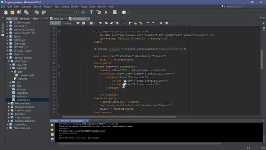This screenshot has height=150, width=266.
Task: Open the Debug menu
Action: tap(65, 7)
